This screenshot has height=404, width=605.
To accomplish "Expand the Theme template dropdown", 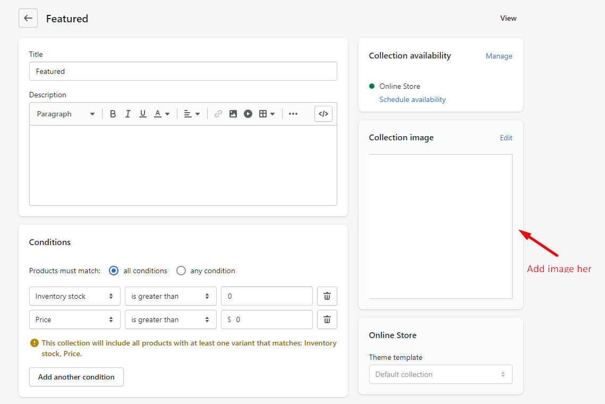I will point(440,374).
